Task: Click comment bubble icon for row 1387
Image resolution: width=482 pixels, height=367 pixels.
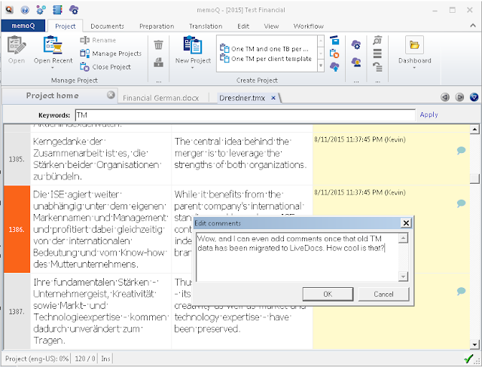Action: 461,291
